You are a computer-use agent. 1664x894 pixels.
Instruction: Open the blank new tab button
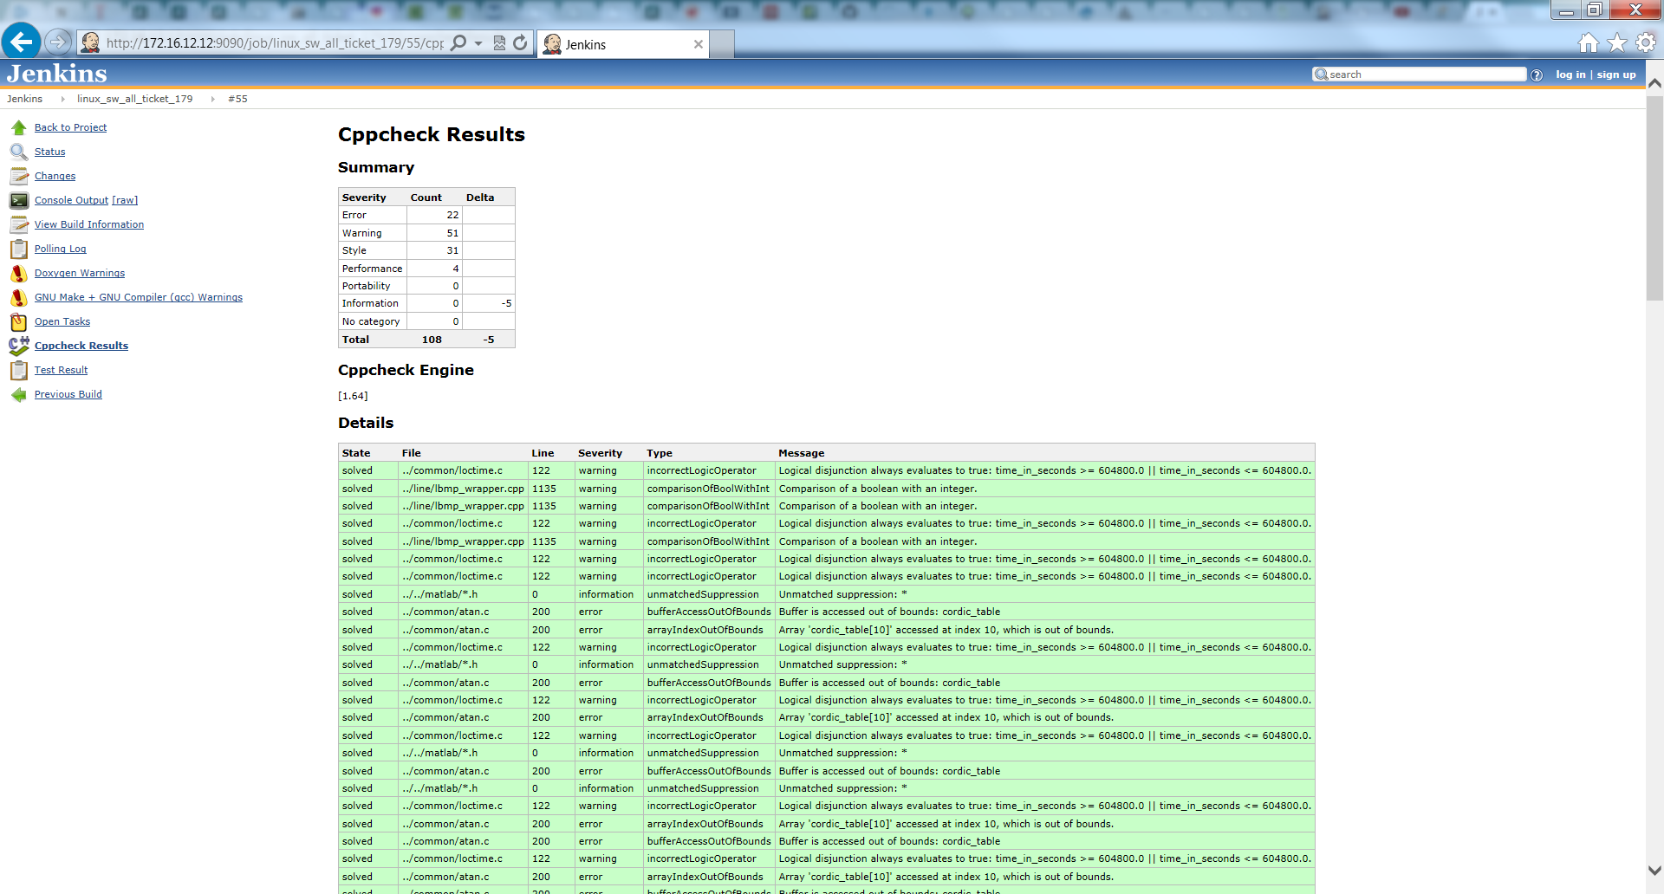point(722,44)
